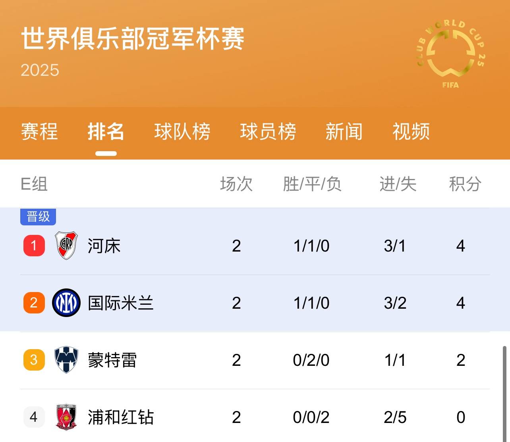Click the yellow rank 3 badge
Screen dimensions: 510x442
tap(33, 360)
